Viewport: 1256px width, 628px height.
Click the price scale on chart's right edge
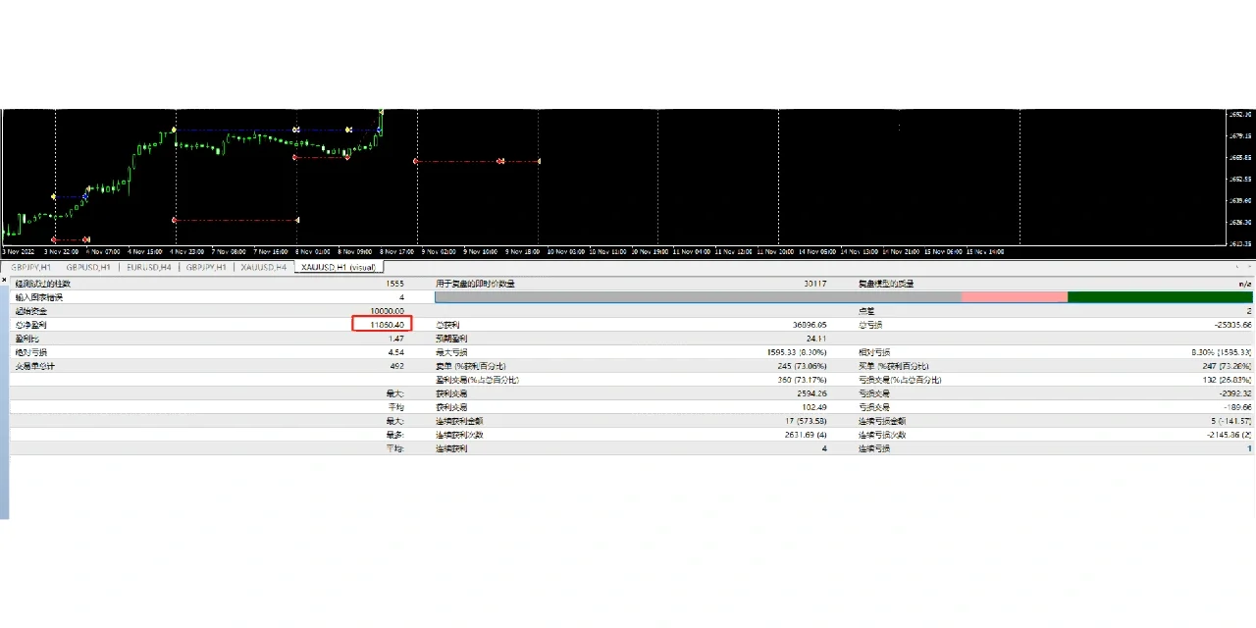click(x=1239, y=177)
